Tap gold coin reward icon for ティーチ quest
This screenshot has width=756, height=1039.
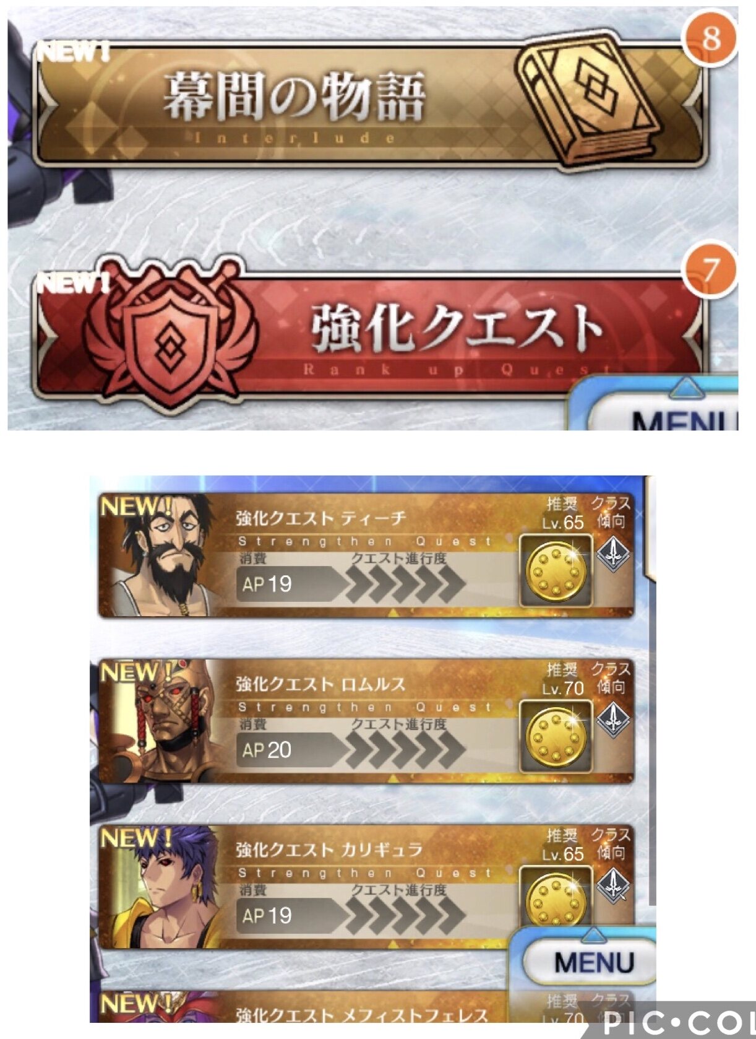click(x=556, y=571)
